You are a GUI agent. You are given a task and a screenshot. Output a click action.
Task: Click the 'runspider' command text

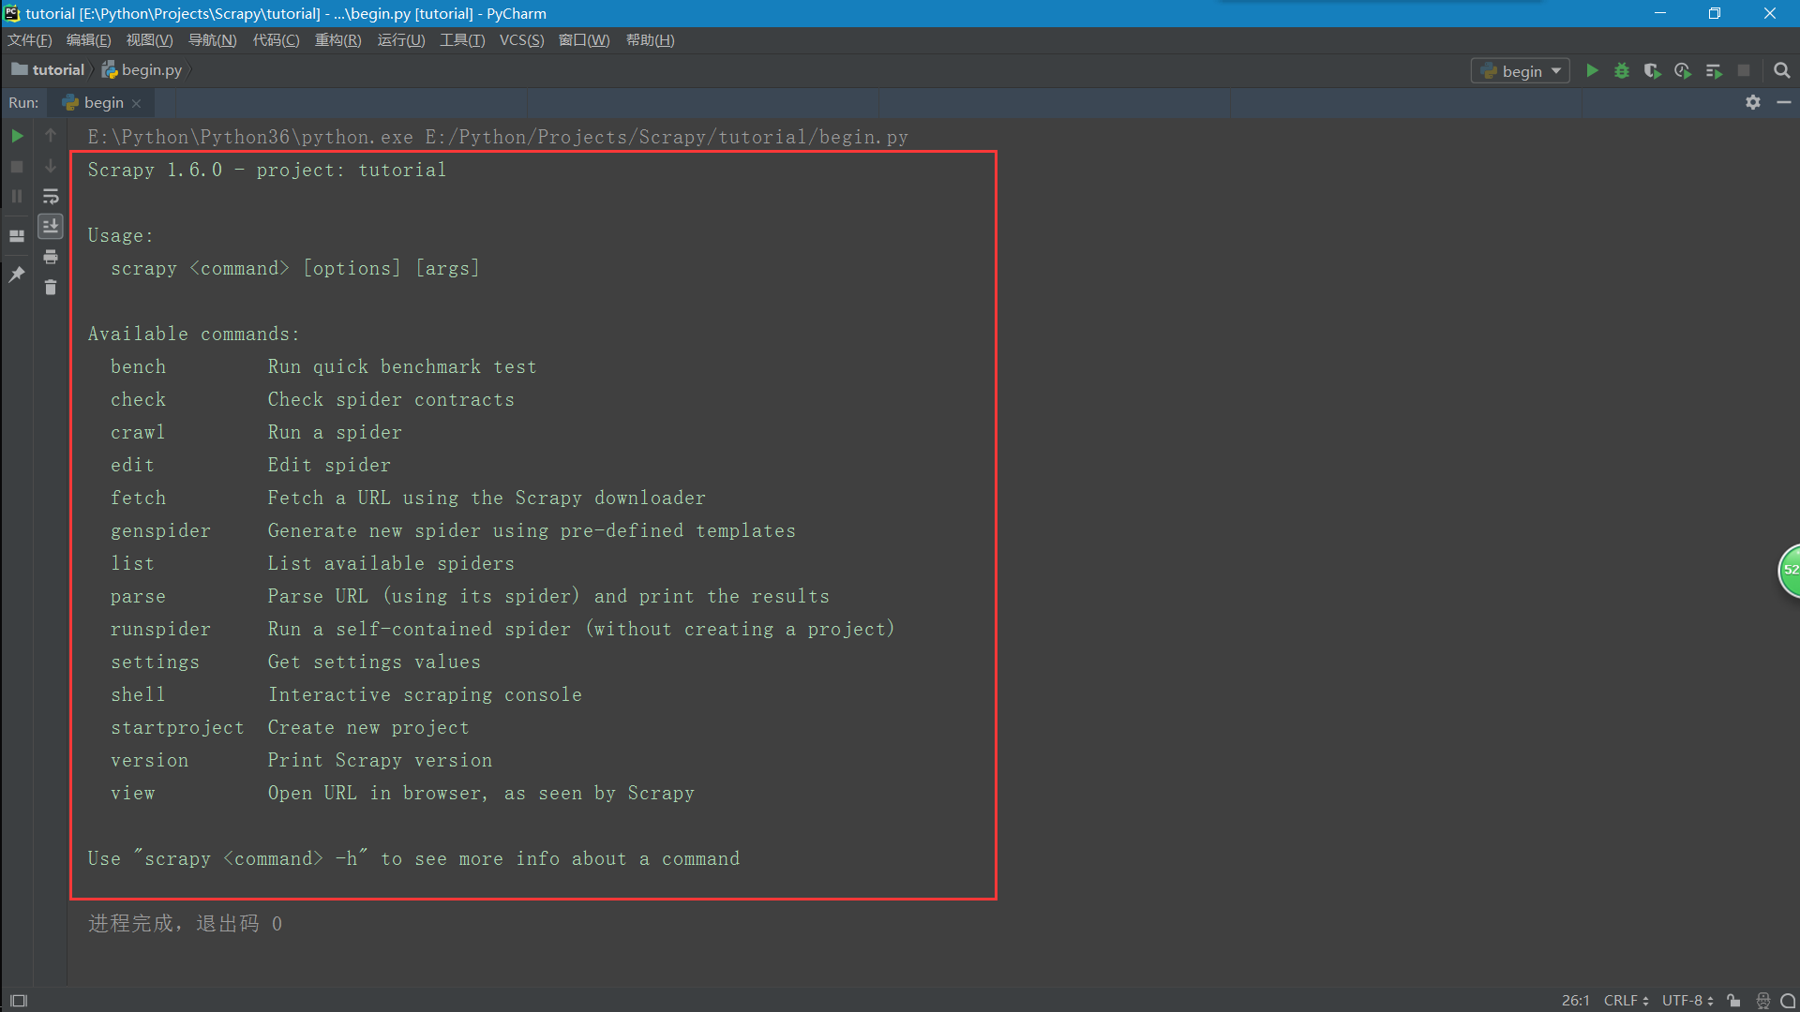(x=160, y=629)
